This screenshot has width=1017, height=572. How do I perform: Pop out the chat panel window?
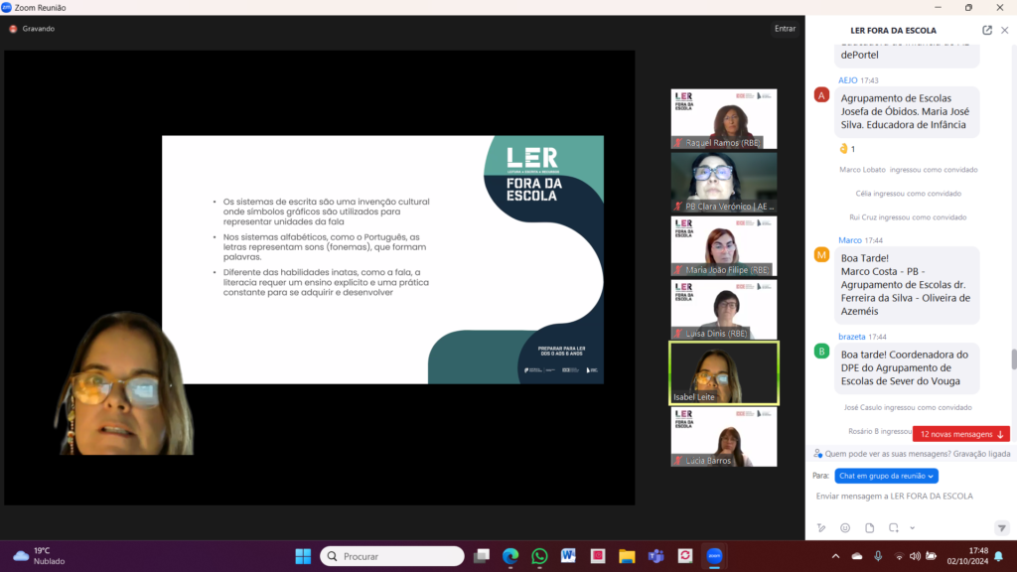coord(987,30)
